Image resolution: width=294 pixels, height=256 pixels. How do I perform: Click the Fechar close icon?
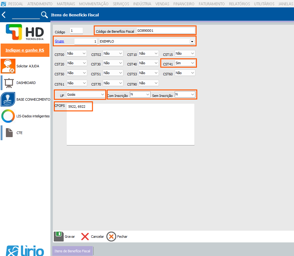[x=111, y=237]
